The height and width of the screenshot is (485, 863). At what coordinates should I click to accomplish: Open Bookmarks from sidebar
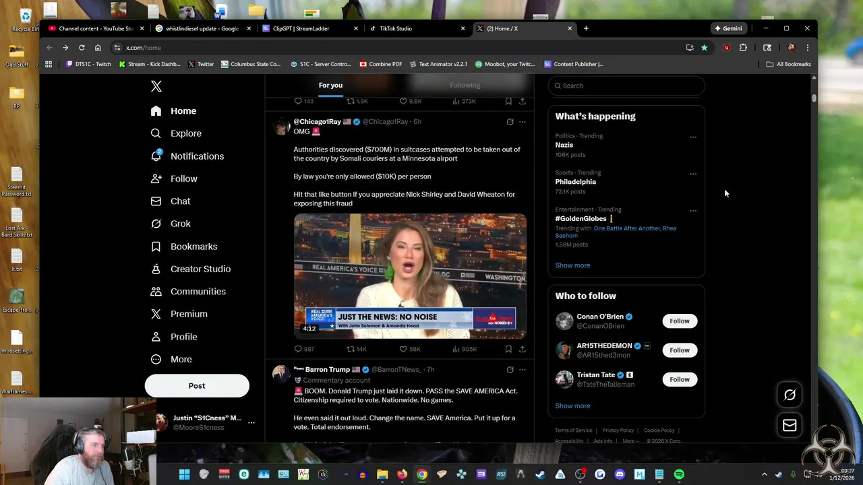pyautogui.click(x=184, y=247)
